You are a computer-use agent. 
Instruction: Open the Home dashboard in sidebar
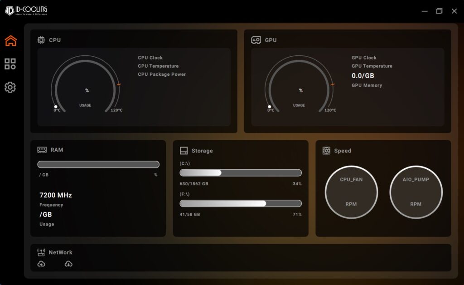point(11,40)
